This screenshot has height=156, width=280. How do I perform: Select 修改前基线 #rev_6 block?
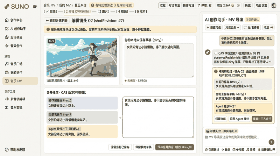point(82,103)
